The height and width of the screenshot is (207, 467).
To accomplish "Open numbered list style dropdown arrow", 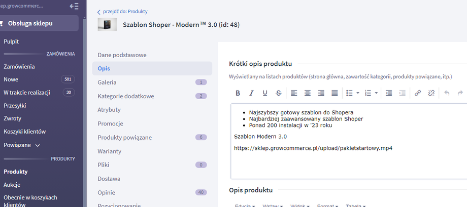I will [376, 93].
